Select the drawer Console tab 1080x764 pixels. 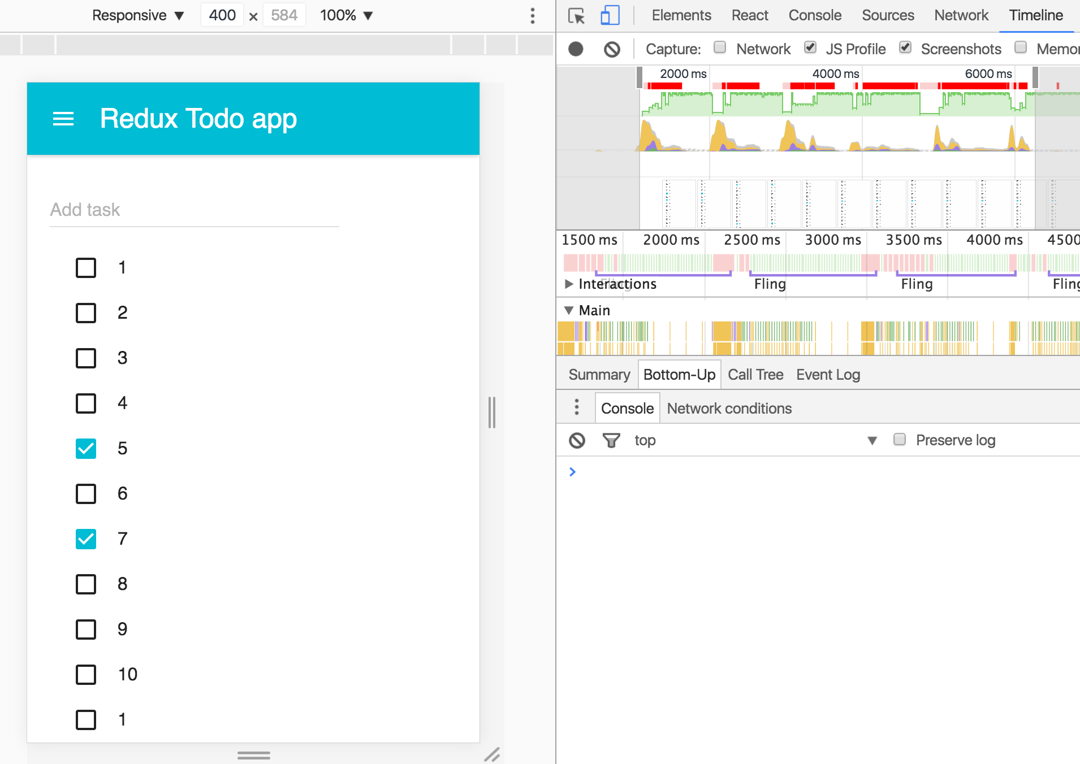pos(627,408)
